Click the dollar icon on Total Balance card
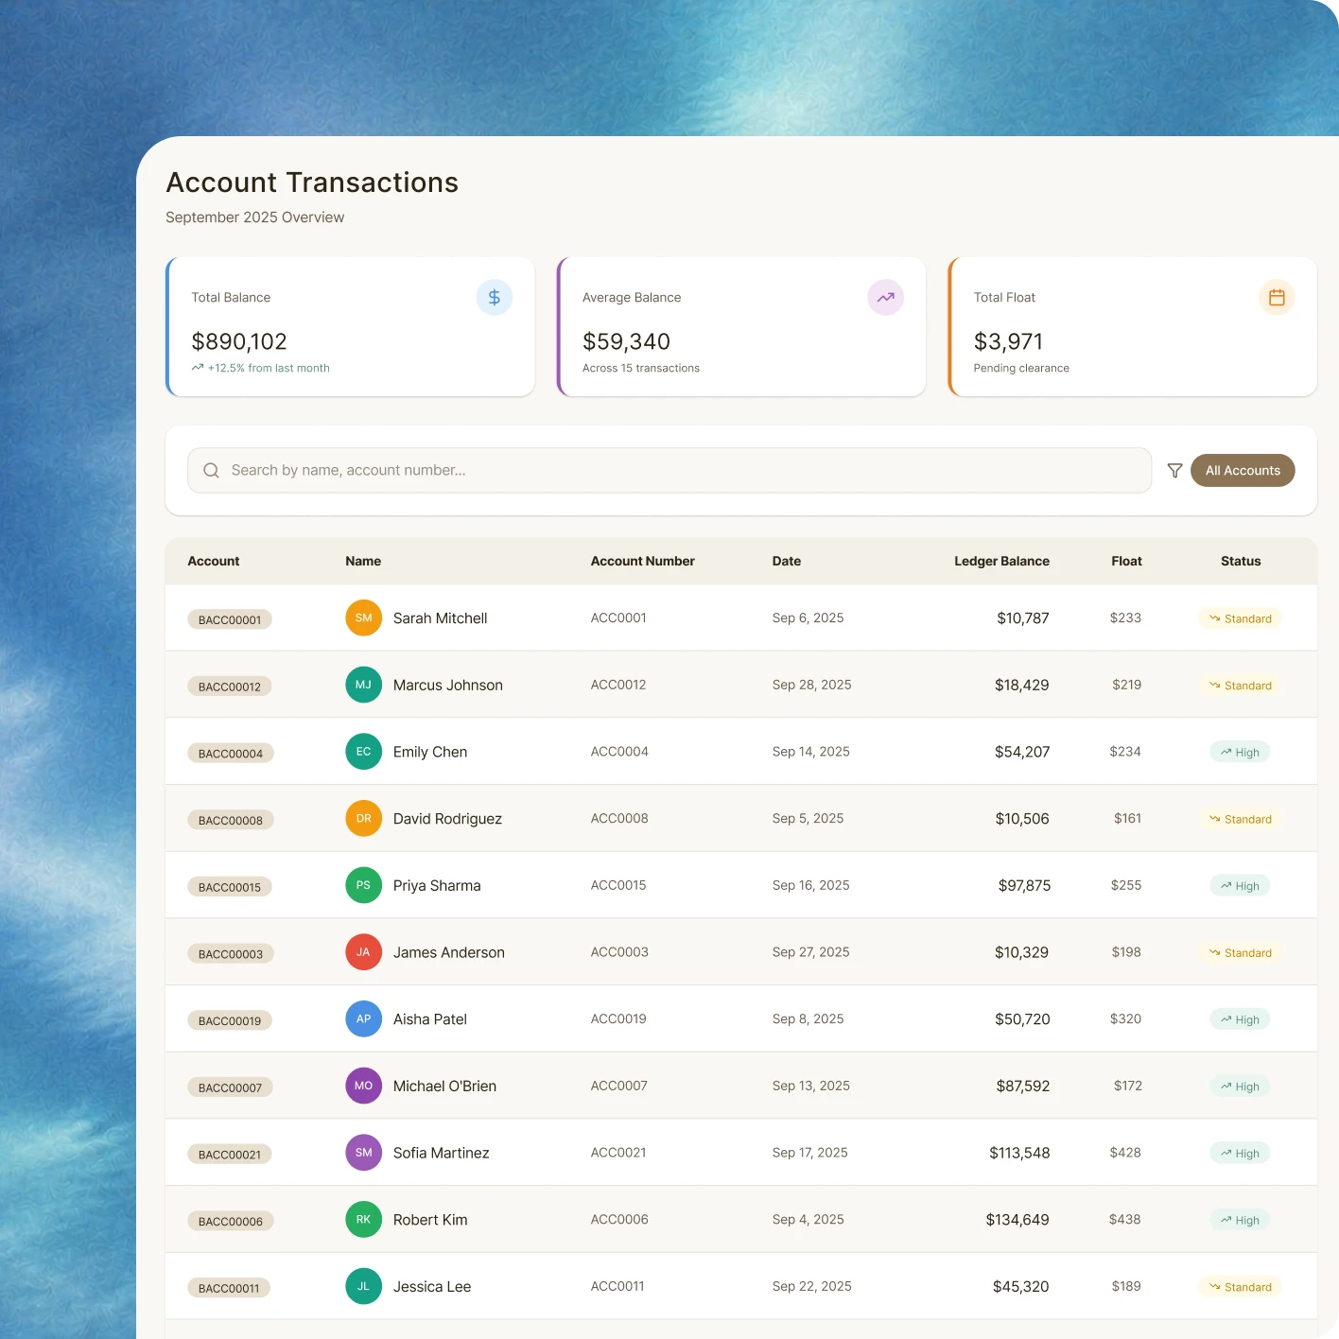This screenshot has width=1339, height=1339. tap(495, 298)
